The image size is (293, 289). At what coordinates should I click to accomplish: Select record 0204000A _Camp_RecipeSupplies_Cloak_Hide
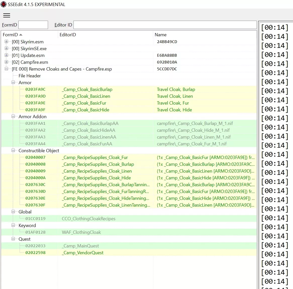point(129,178)
